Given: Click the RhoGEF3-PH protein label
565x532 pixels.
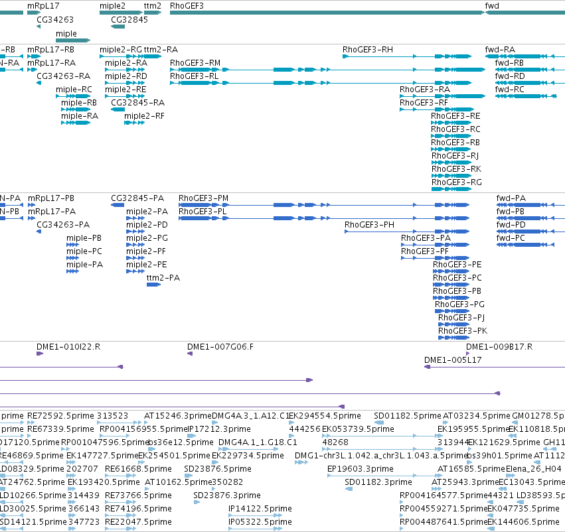Looking at the screenshot, I should 369,225.
